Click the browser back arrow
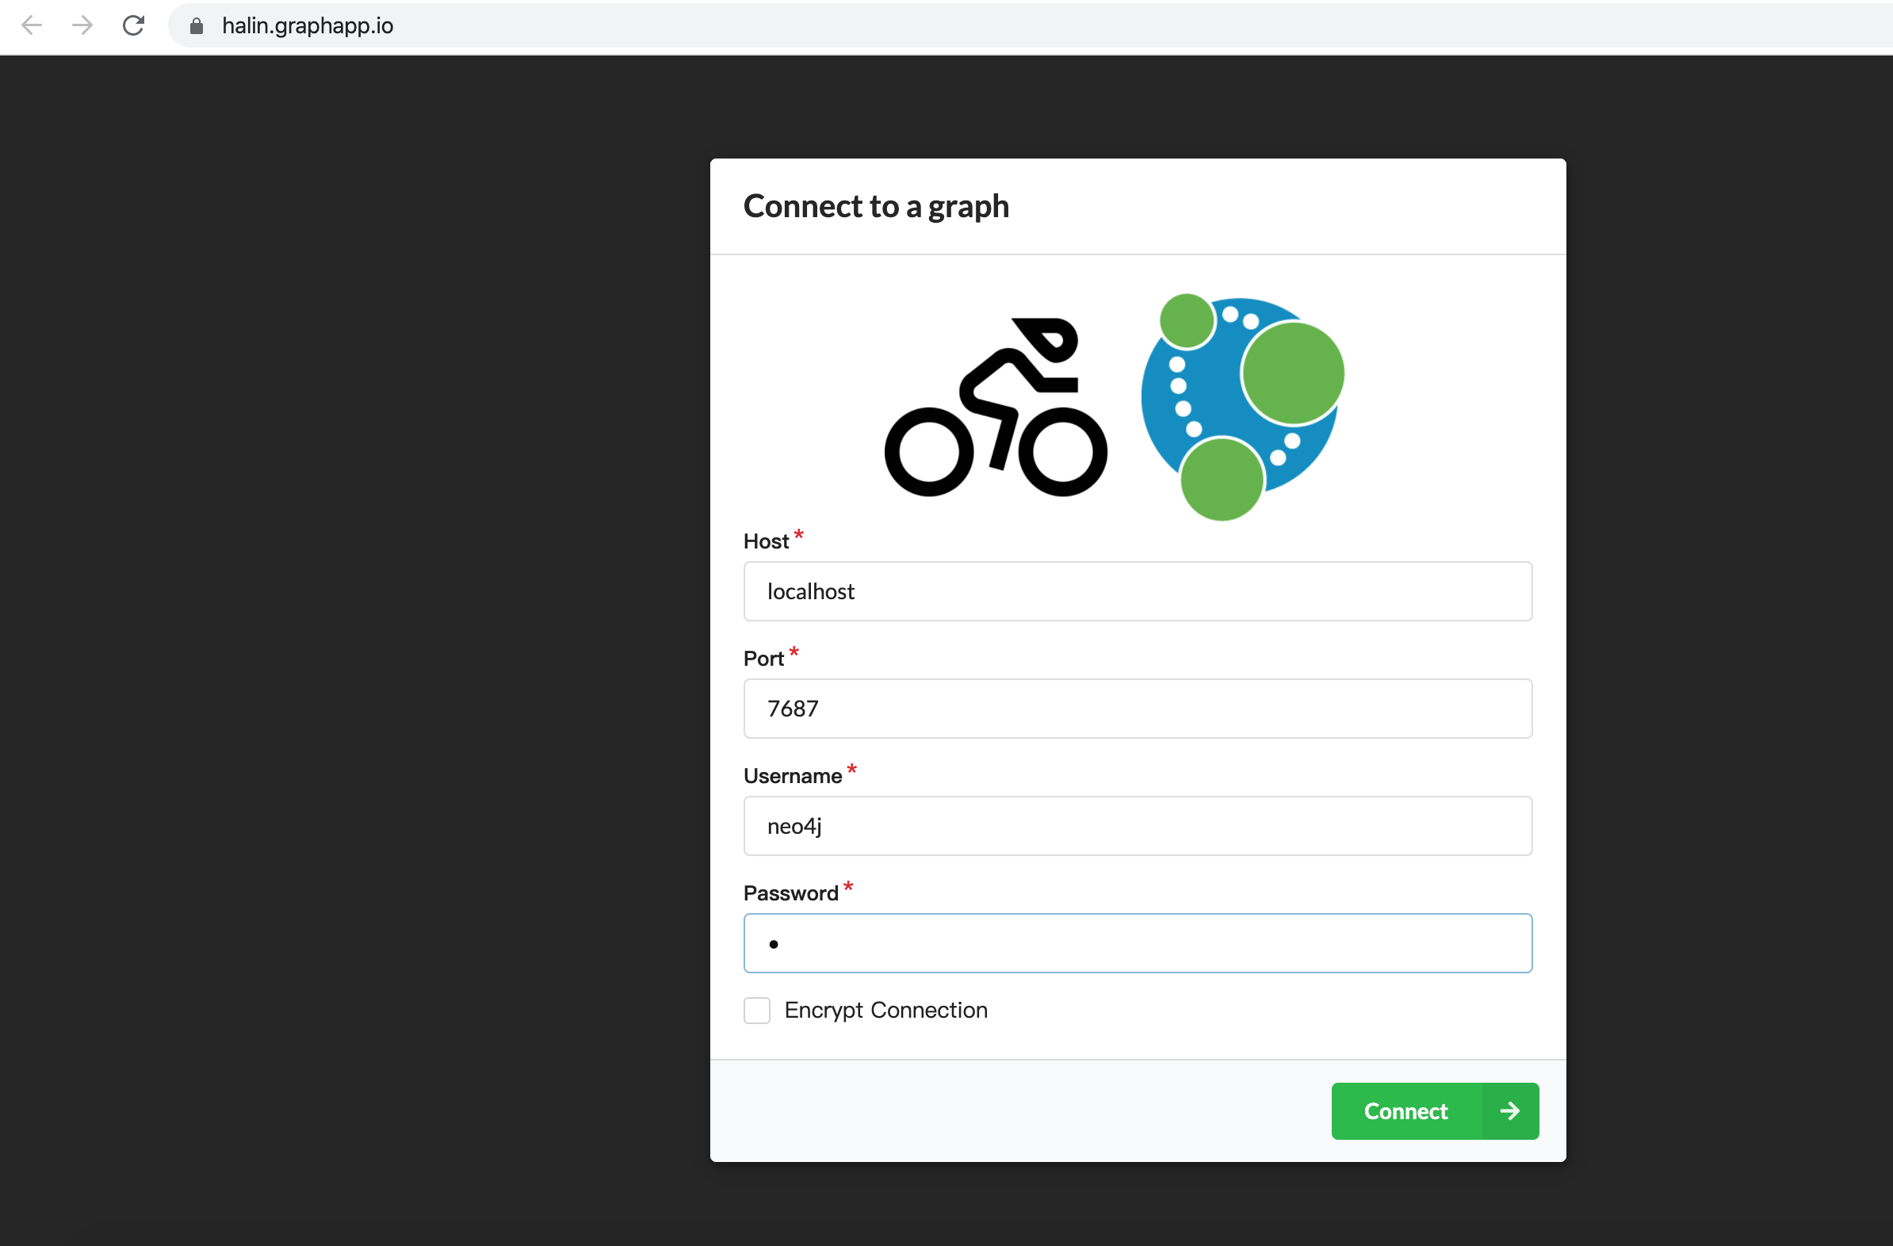Viewport: 1893px width, 1246px height. pyautogui.click(x=32, y=25)
